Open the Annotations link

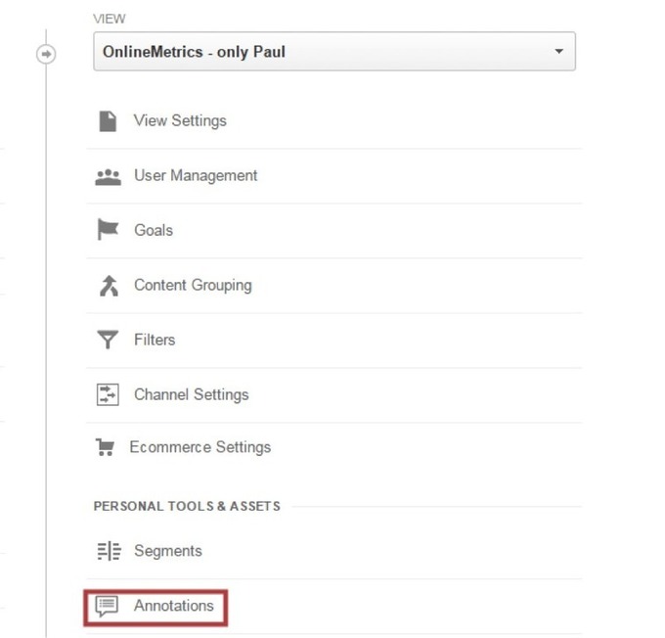(174, 606)
